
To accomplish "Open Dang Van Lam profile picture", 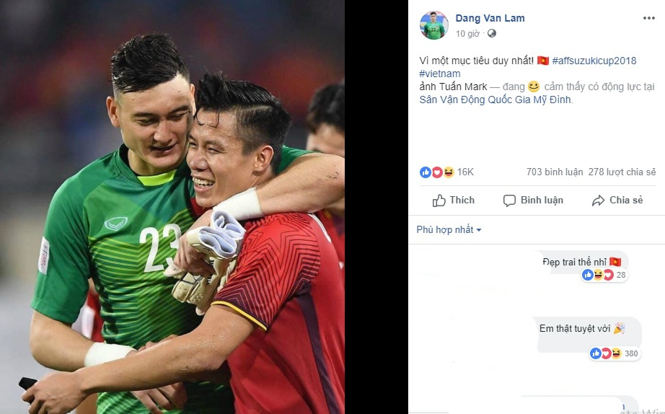I will (434, 25).
